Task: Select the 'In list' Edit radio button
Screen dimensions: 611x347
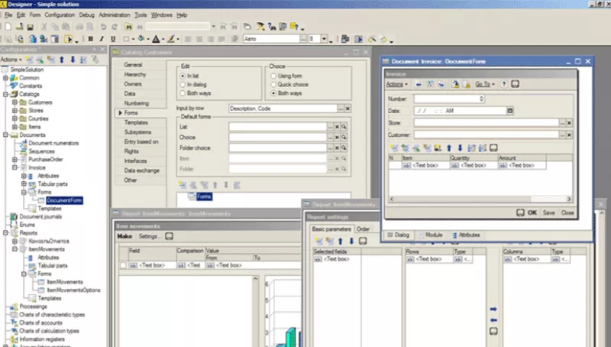Action: [183, 76]
